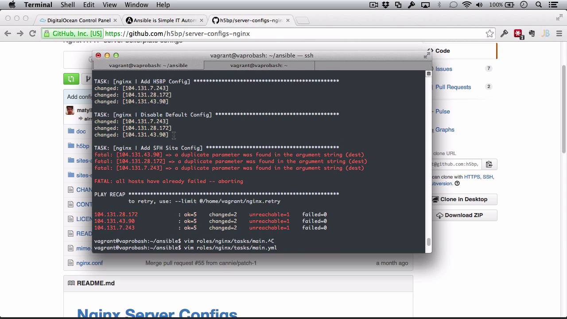The height and width of the screenshot is (319, 567).
Task: Open the Shell menu
Action: [x=68, y=5]
